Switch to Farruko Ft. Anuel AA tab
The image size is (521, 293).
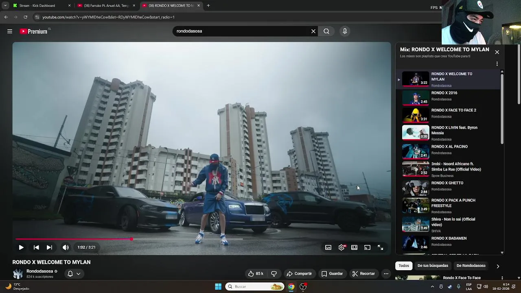pyautogui.click(x=107, y=6)
